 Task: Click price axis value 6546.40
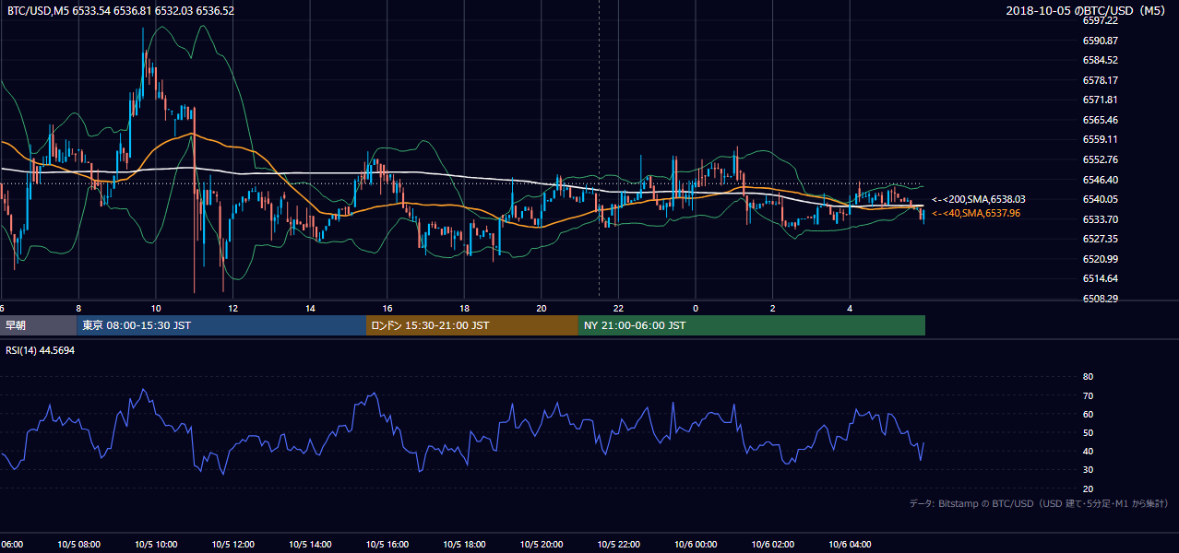pos(1101,180)
